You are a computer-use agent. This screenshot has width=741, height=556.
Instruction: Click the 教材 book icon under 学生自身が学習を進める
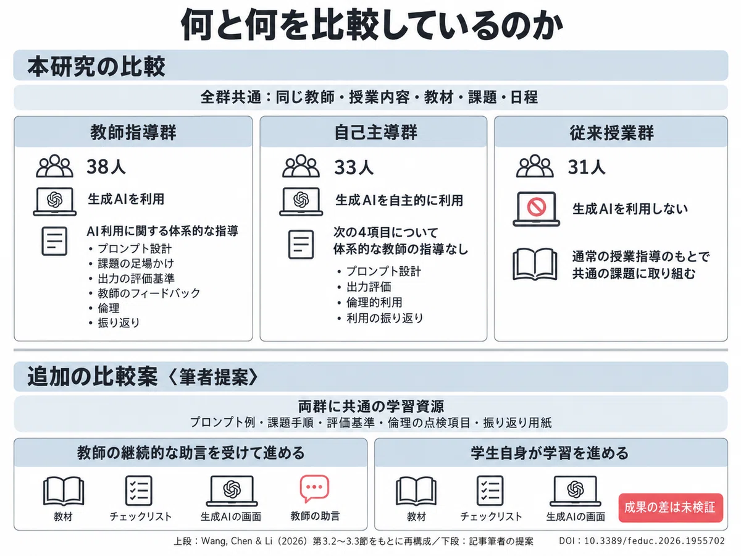pyautogui.click(x=416, y=491)
